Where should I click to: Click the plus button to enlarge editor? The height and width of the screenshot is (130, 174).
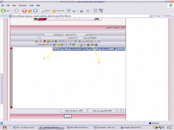[123, 111]
